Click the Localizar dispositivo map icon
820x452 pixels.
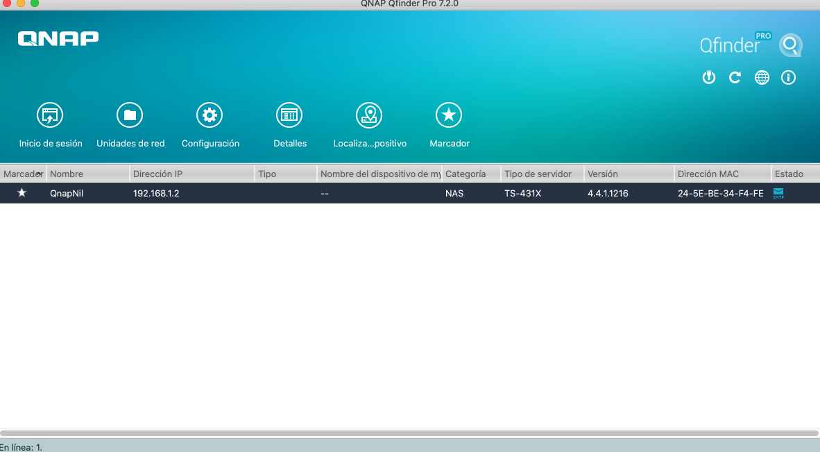point(369,115)
